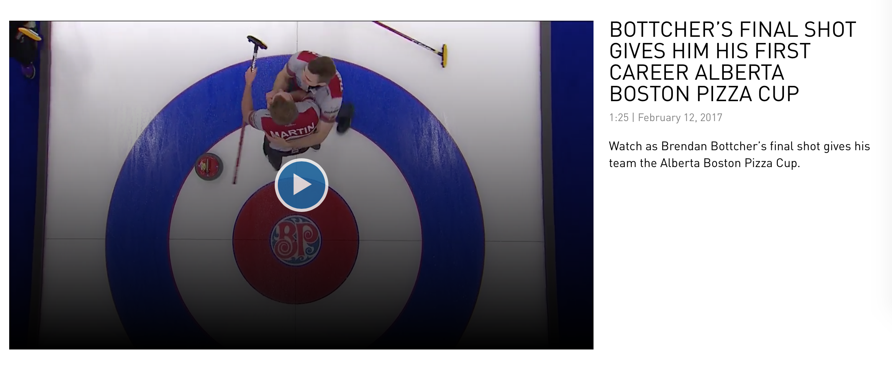Click the Boston Pizza BP logo in the rings

pyautogui.click(x=295, y=241)
